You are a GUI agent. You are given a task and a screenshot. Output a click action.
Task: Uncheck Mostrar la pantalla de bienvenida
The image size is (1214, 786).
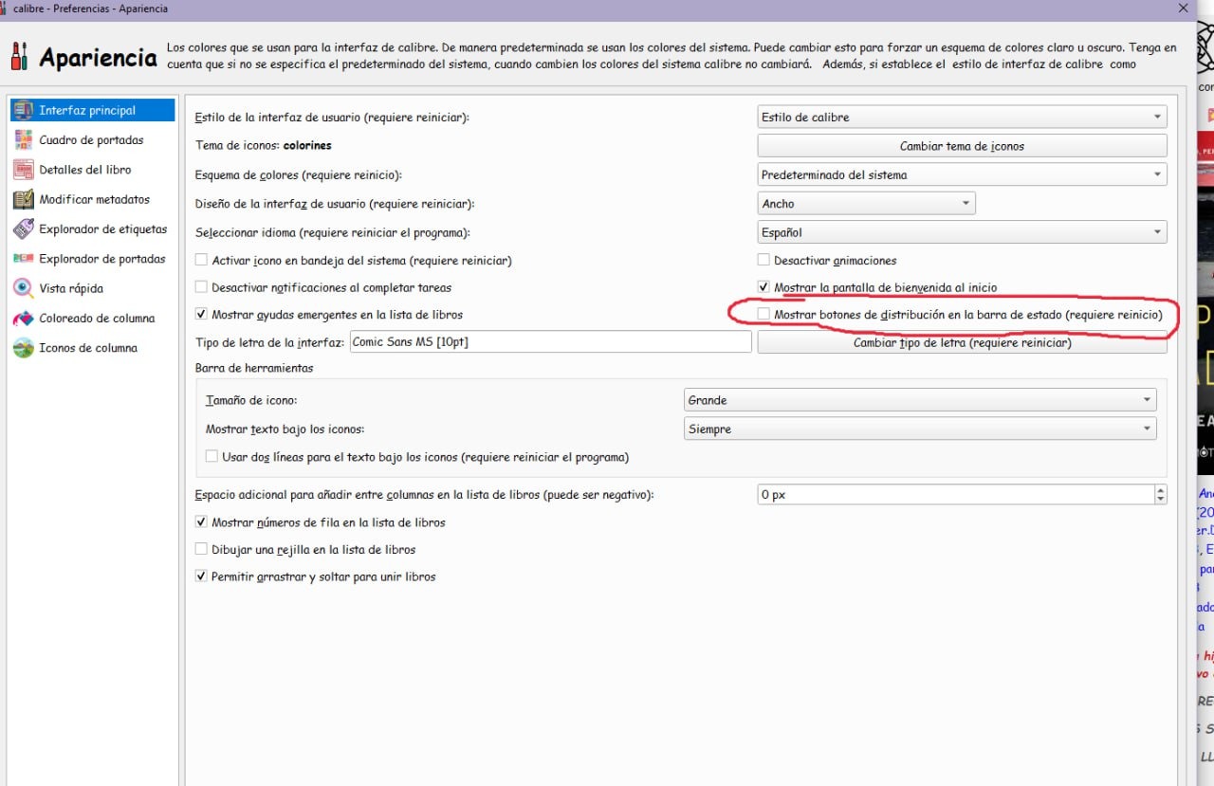click(x=763, y=287)
